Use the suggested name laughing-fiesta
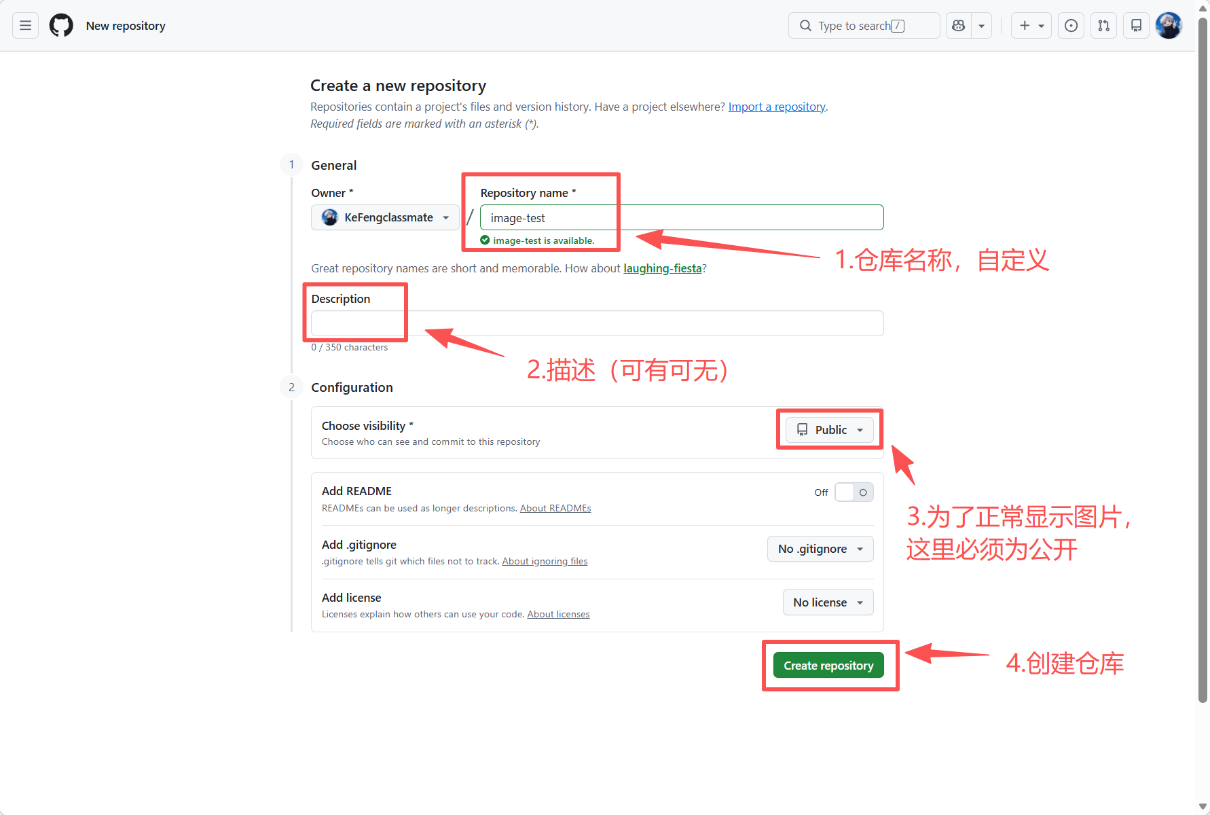The height and width of the screenshot is (815, 1210). point(663,268)
